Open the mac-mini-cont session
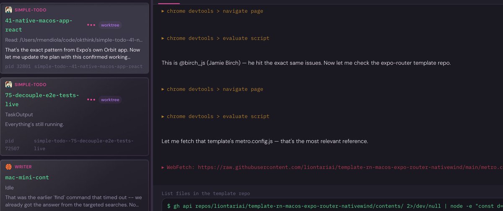This screenshot has width=503, height=211. click(x=74, y=185)
